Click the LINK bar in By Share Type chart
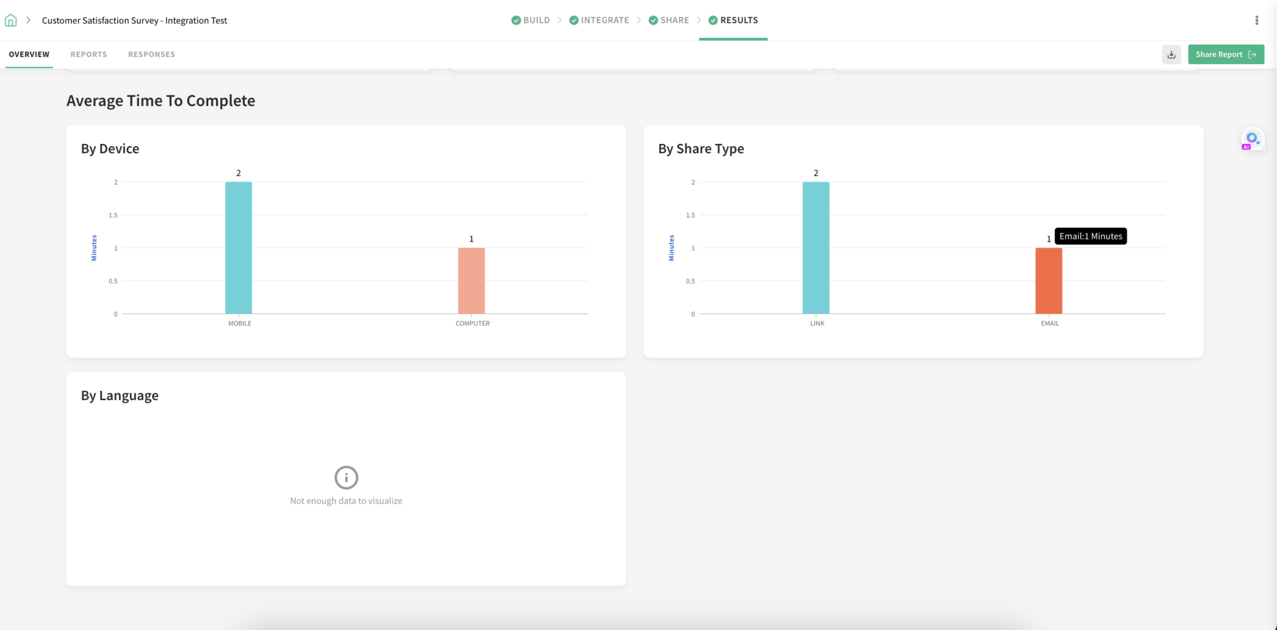 pos(816,247)
